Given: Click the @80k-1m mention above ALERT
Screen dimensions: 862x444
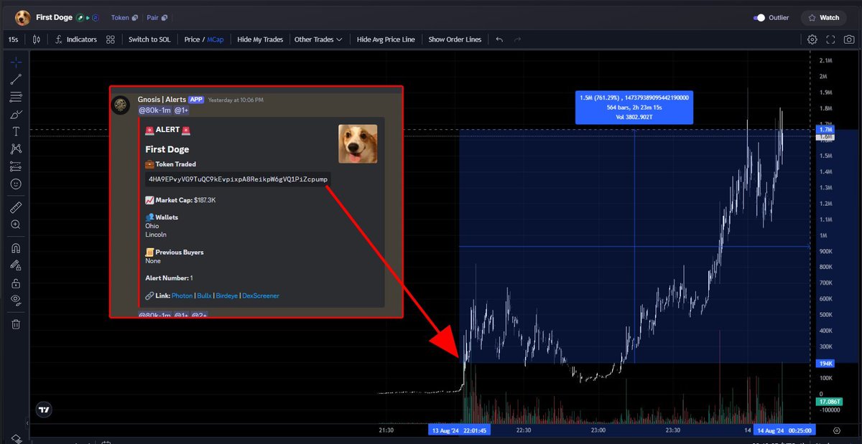Looking at the screenshot, I should [154, 110].
